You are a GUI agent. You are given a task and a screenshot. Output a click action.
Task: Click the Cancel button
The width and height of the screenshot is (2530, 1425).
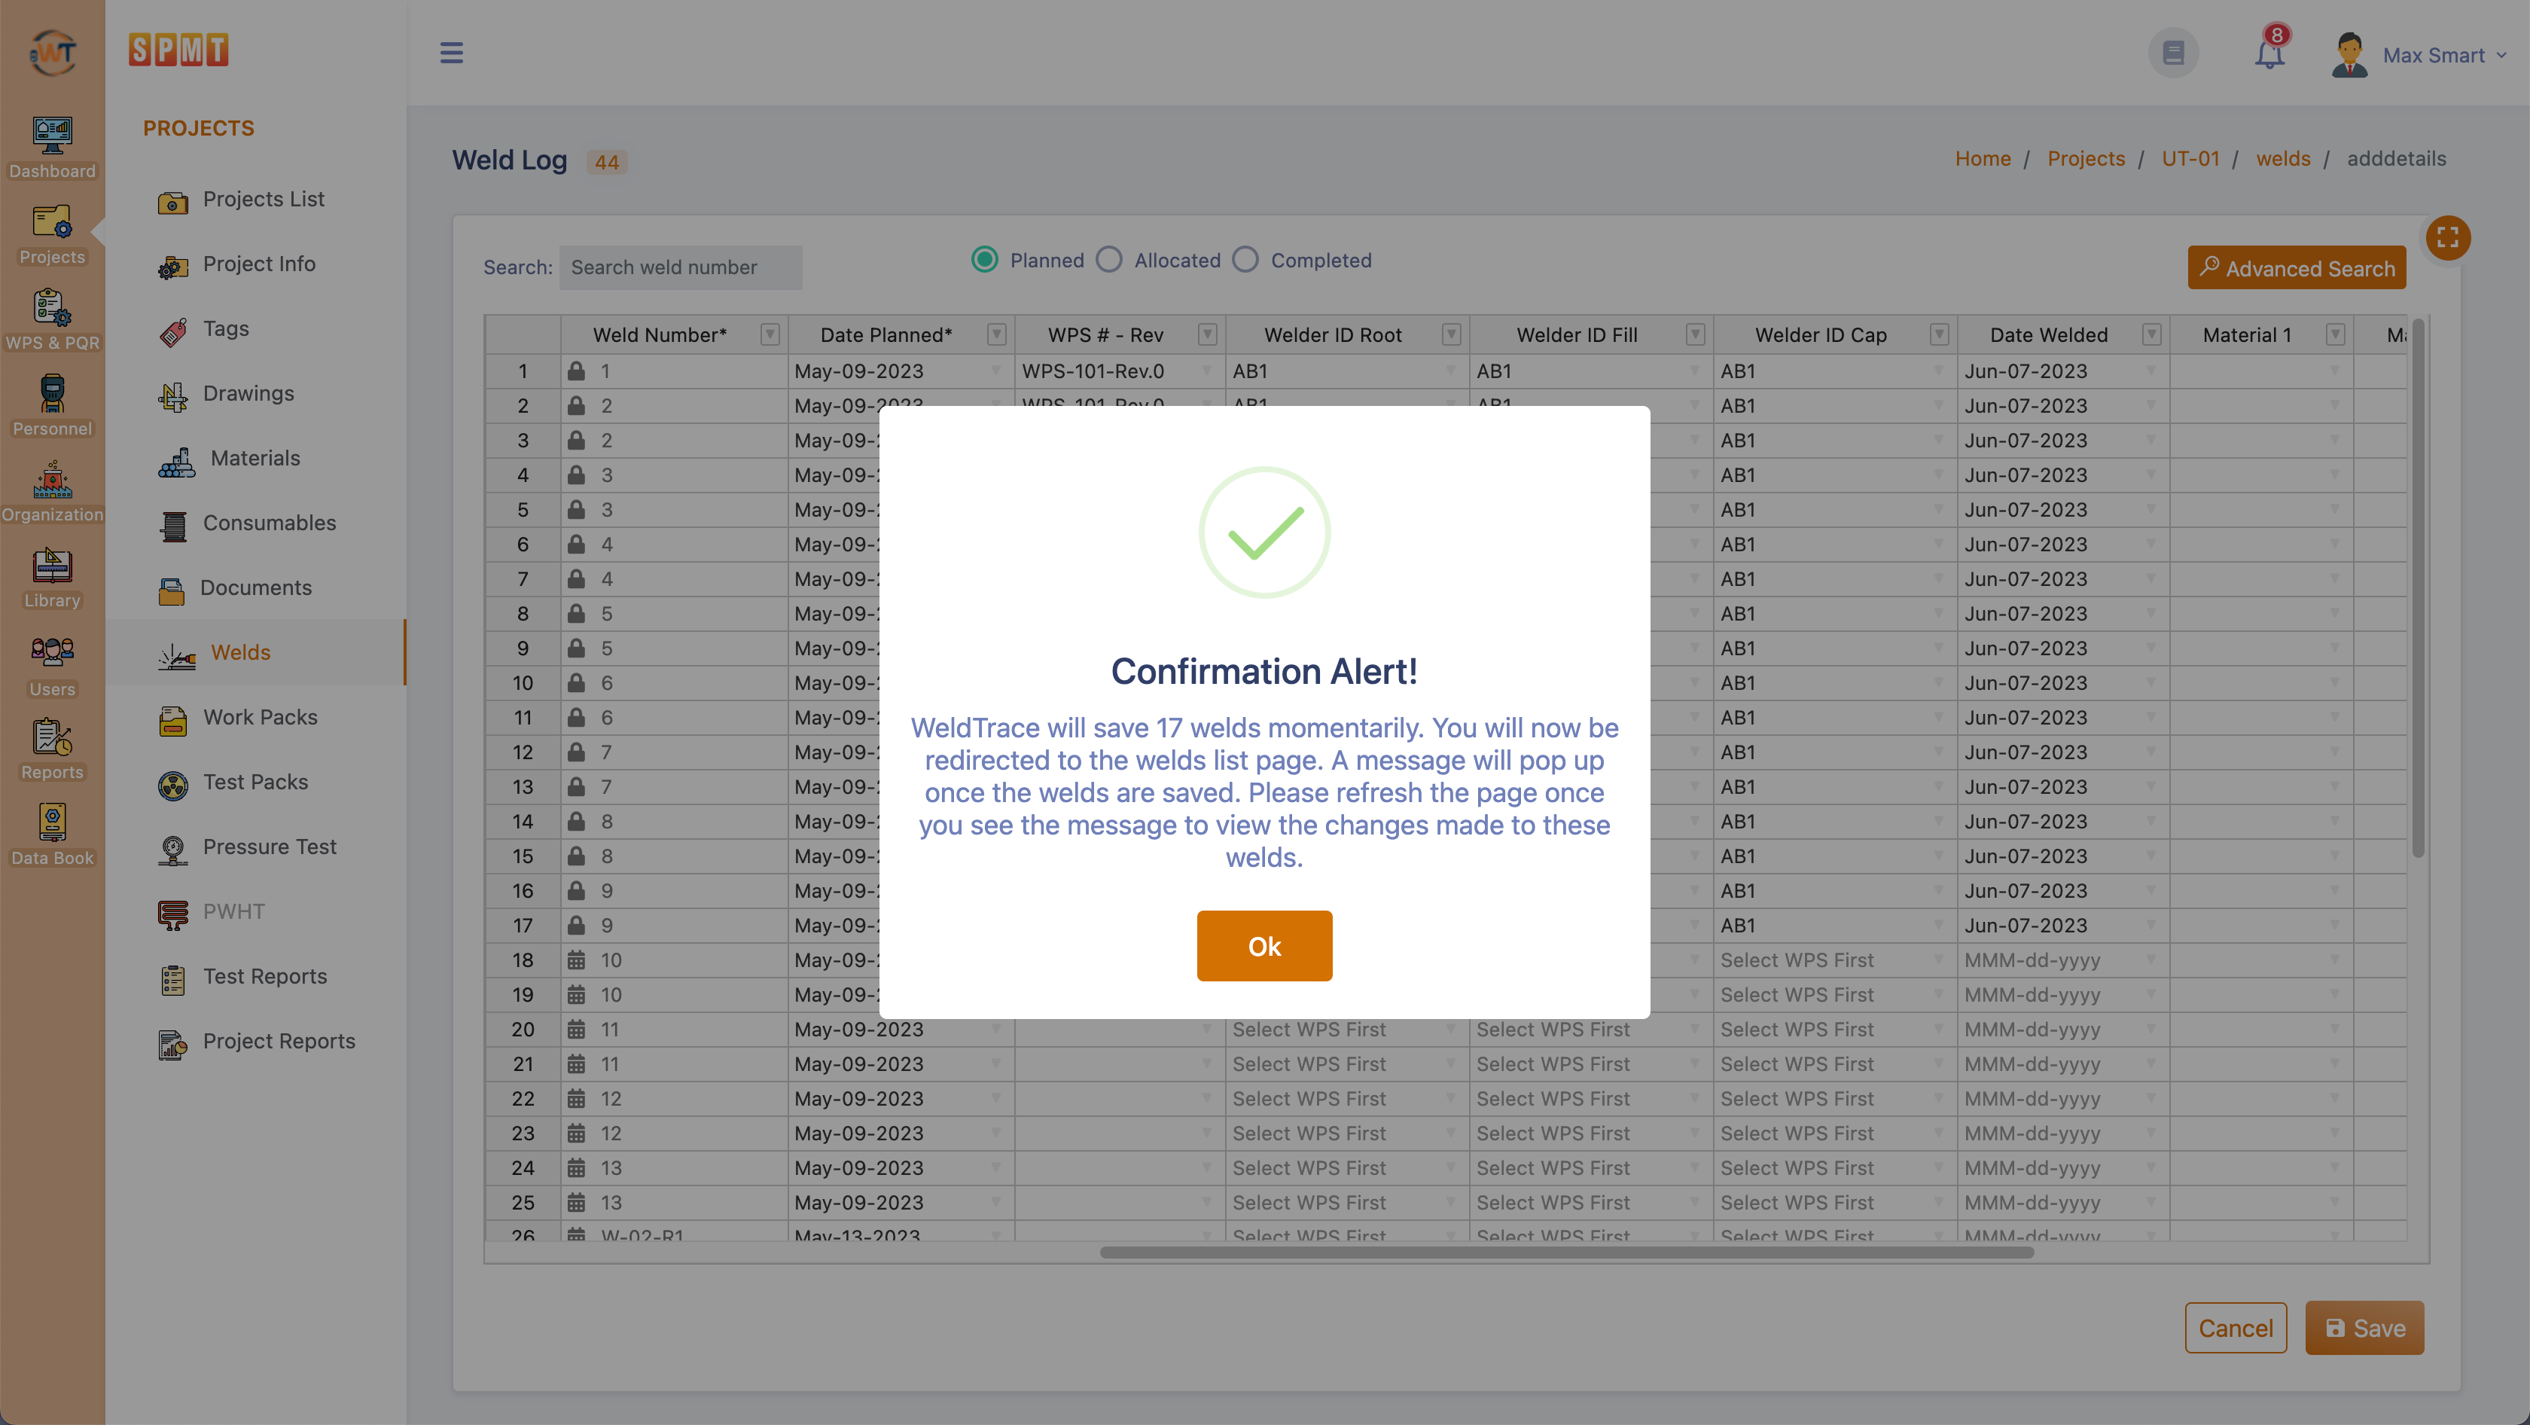2236,1328
